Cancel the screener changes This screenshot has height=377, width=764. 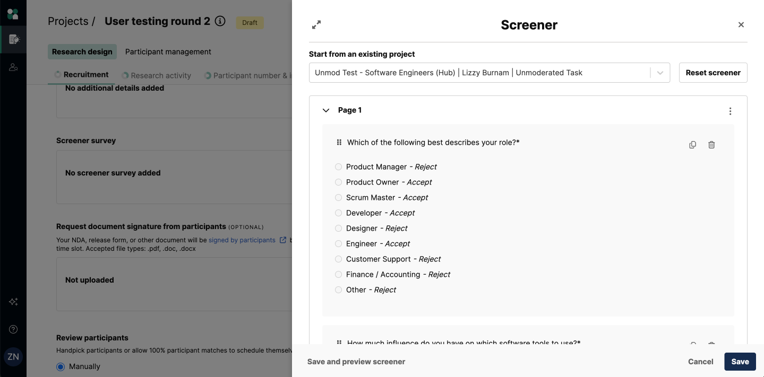[x=701, y=362]
